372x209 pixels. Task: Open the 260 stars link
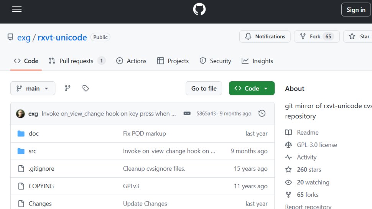pos(309,170)
